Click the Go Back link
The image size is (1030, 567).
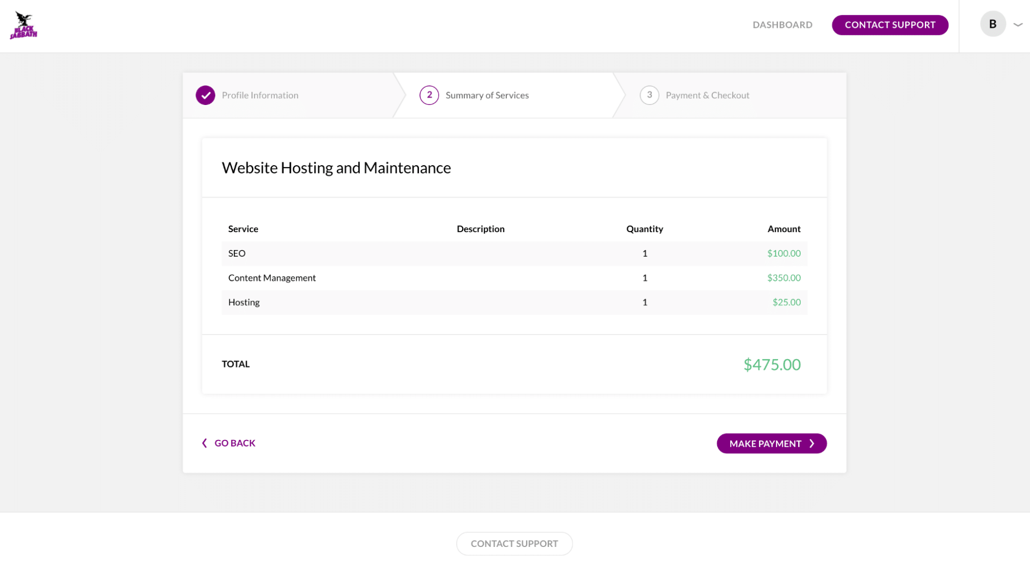tap(234, 443)
